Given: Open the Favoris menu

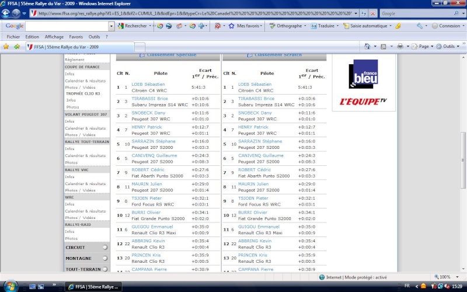Looking at the screenshot, I should [76, 37].
